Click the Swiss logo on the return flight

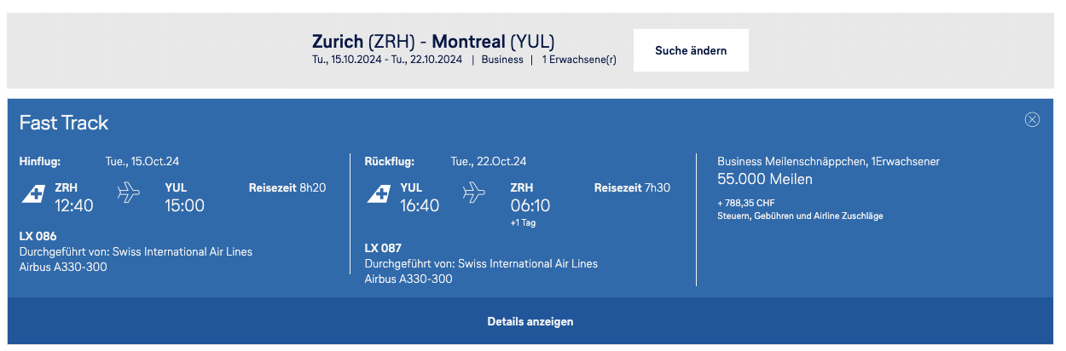click(379, 193)
